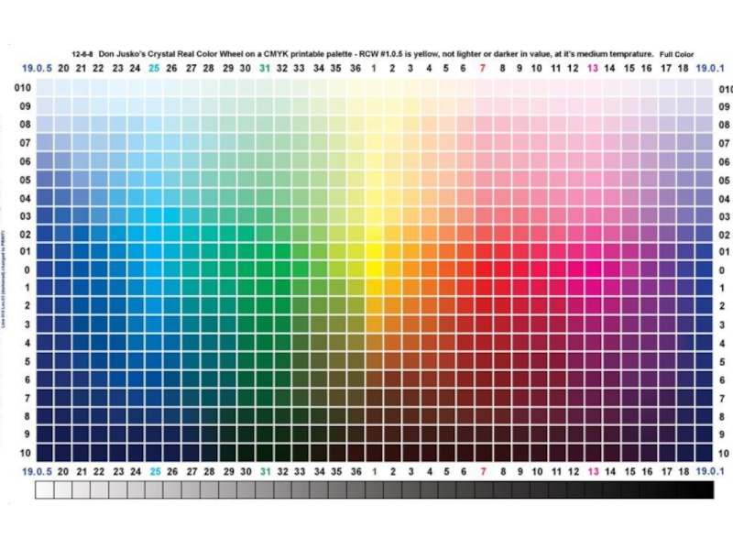The width and height of the screenshot is (733, 550).
Task: Click the cyan "25" column label above the grid
Action: pos(154,68)
